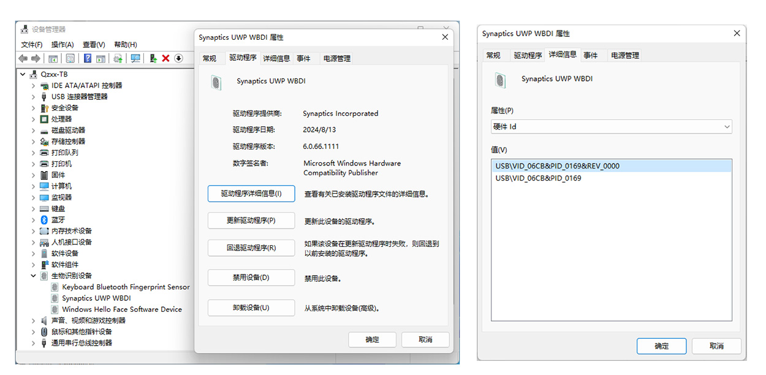Click 确定 in the details dialog
Screen dimensions: 766x375
click(662, 346)
